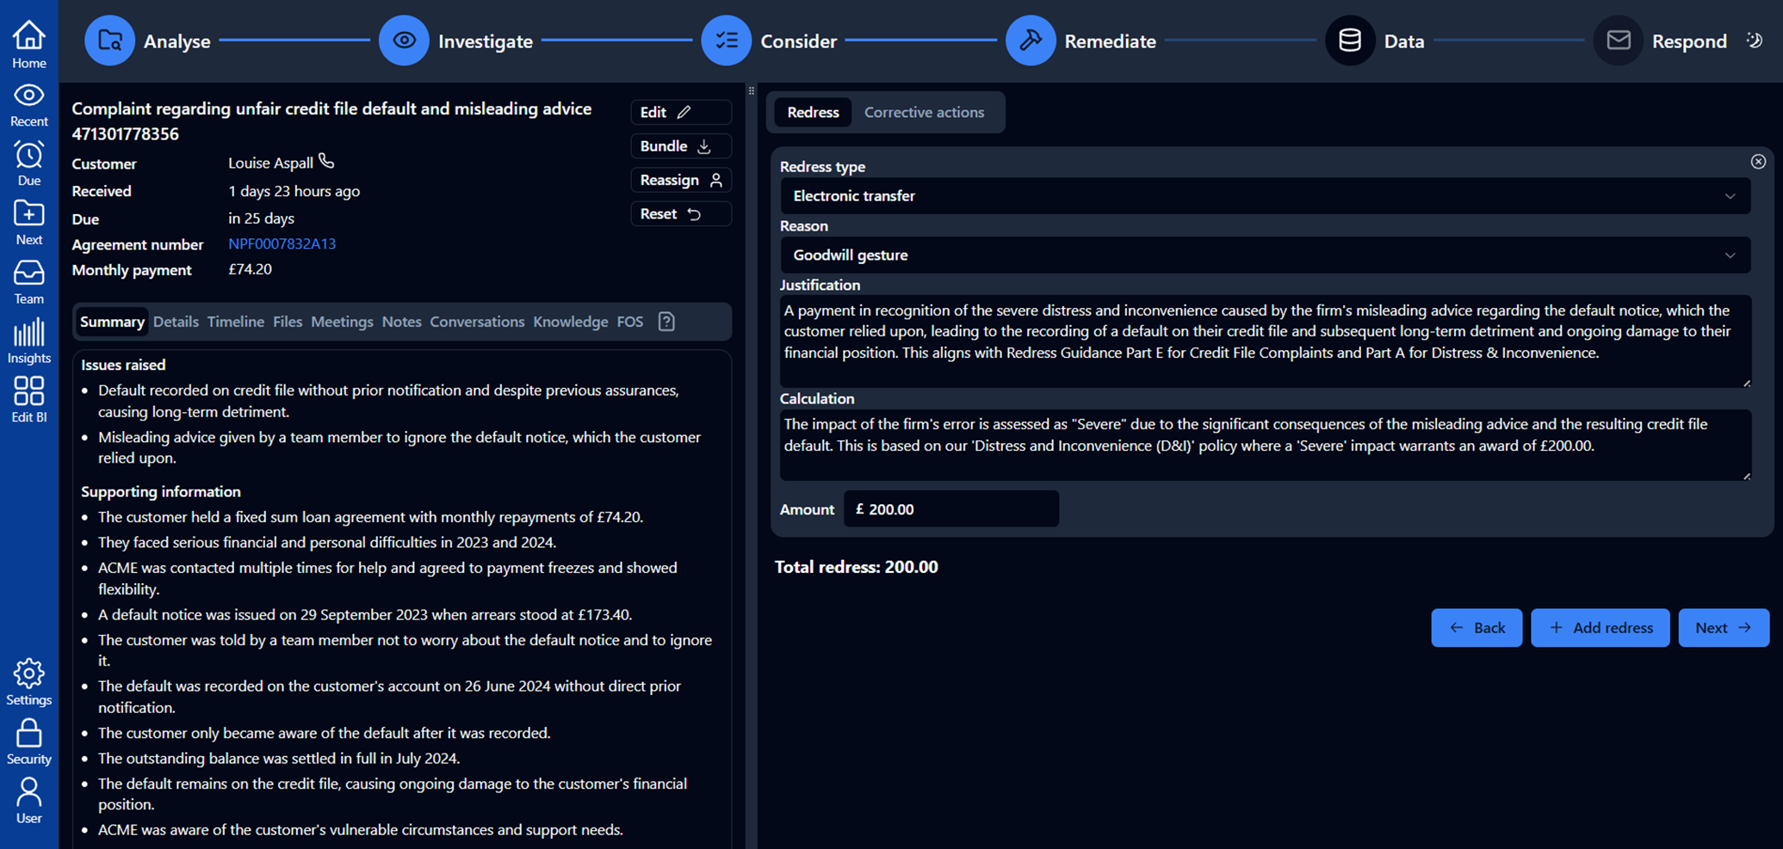Open the Edit BI grid icon
This screenshot has height=849, width=1783.
pyautogui.click(x=28, y=391)
